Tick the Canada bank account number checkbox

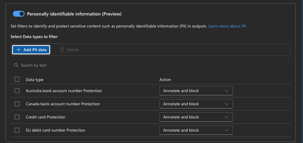pyautogui.click(x=17, y=104)
